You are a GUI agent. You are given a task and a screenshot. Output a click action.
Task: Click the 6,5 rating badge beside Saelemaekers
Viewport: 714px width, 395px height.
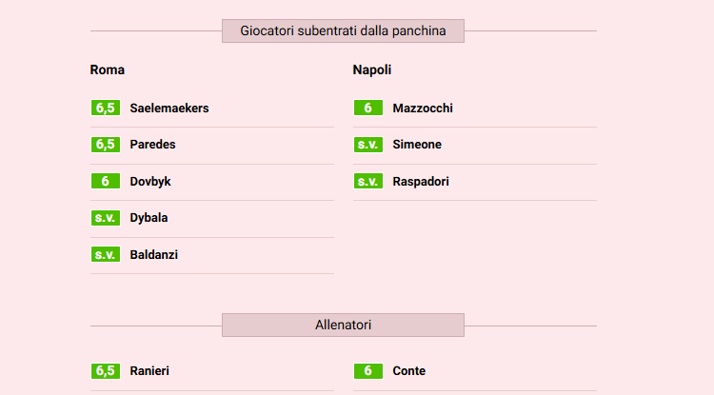(x=105, y=109)
